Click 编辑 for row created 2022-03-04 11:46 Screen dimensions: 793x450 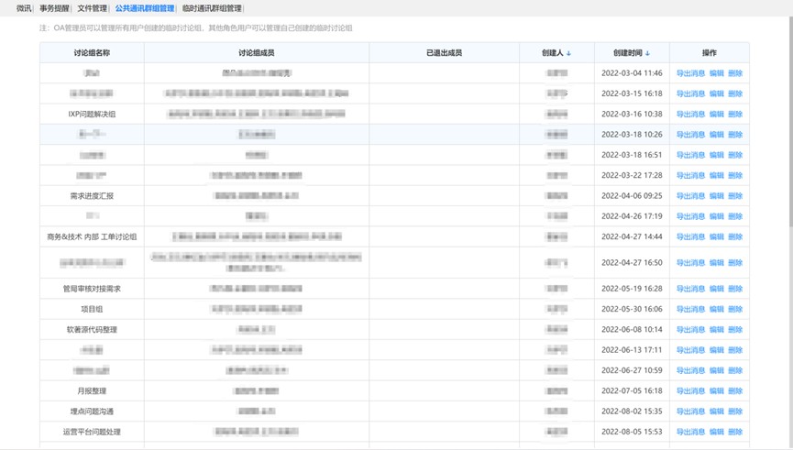point(716,73)
